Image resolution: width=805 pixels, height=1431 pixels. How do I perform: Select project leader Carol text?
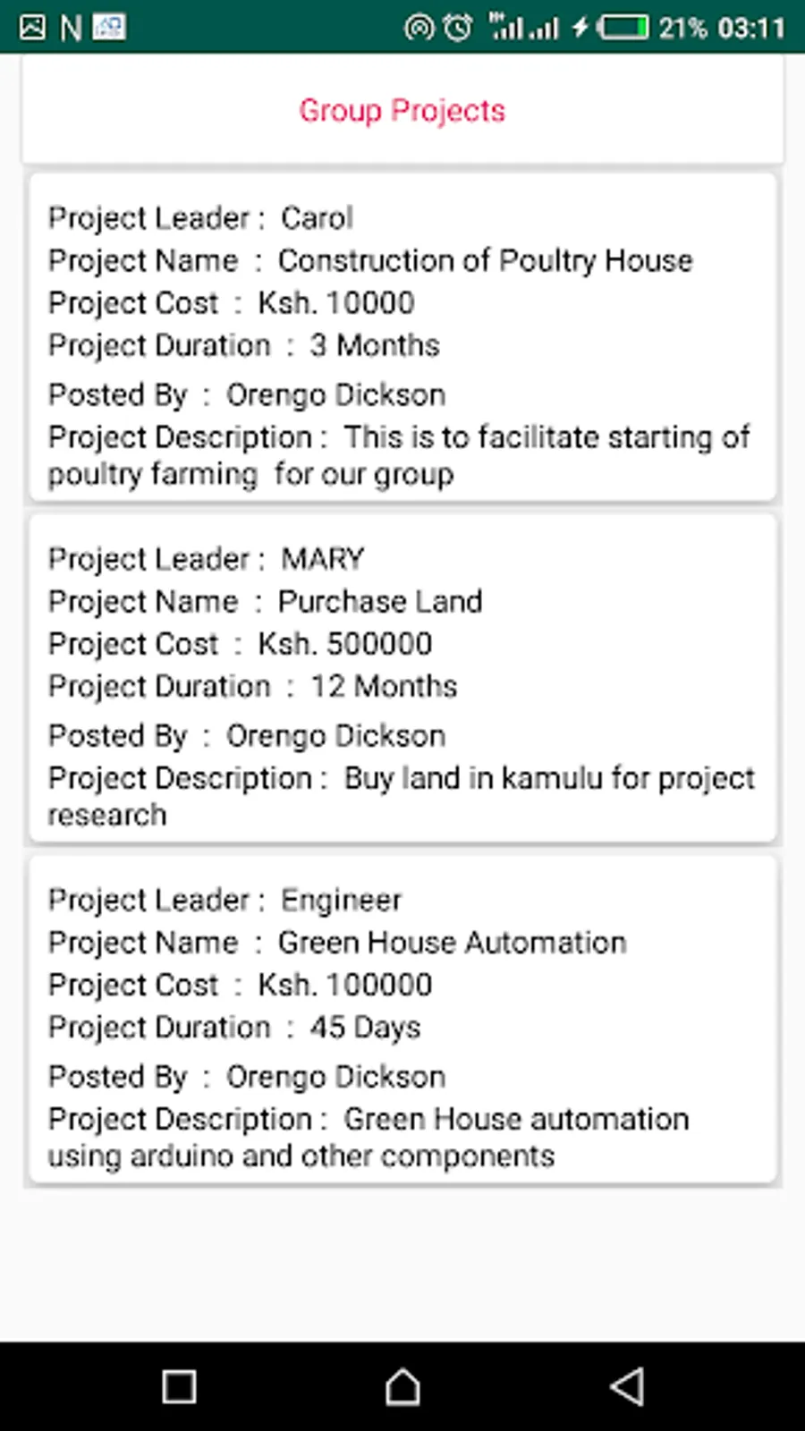[317, 217]
